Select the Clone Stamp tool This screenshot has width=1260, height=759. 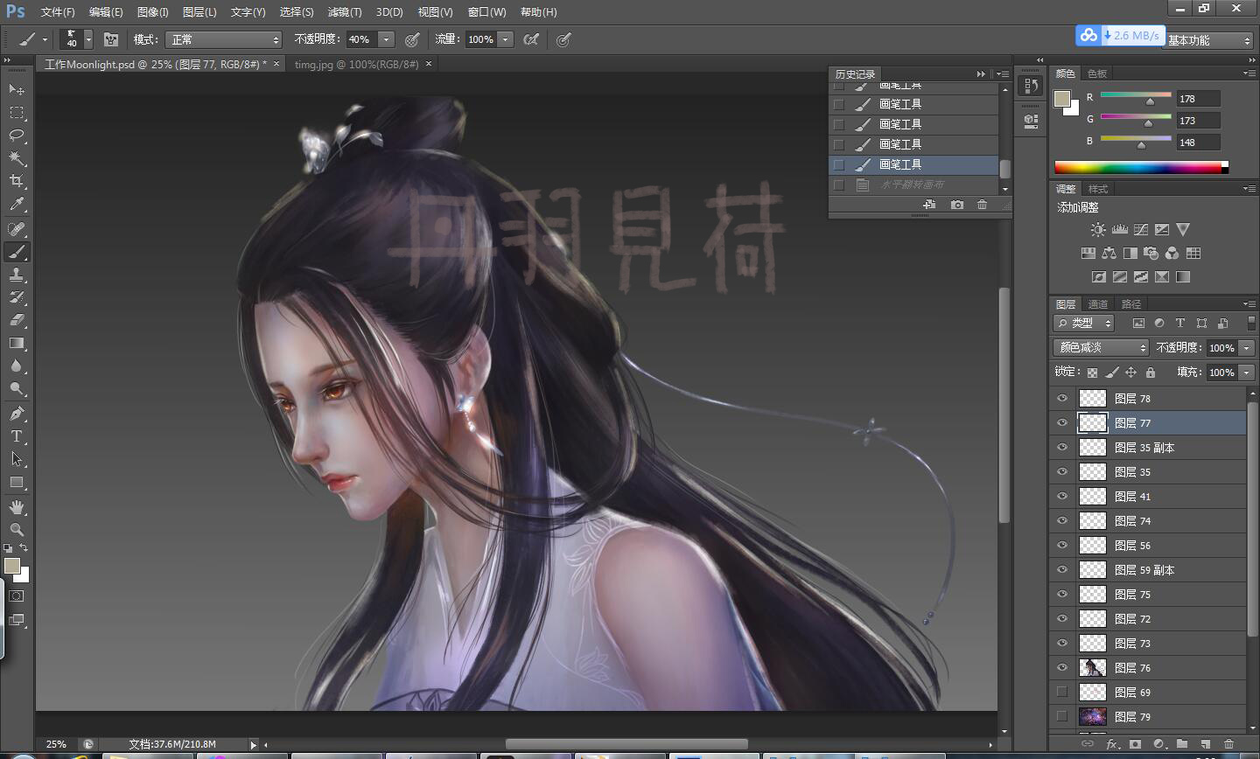[17, 275]
